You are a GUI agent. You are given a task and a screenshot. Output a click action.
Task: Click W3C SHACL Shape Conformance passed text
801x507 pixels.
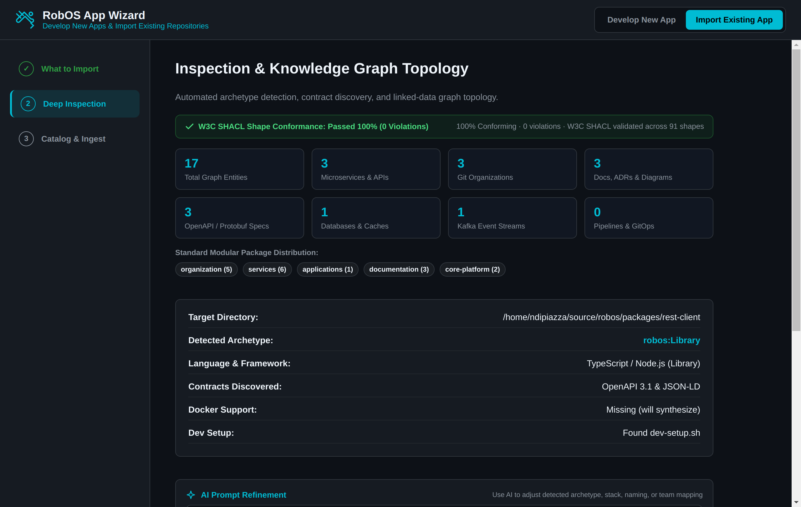(x=313, y=127)
